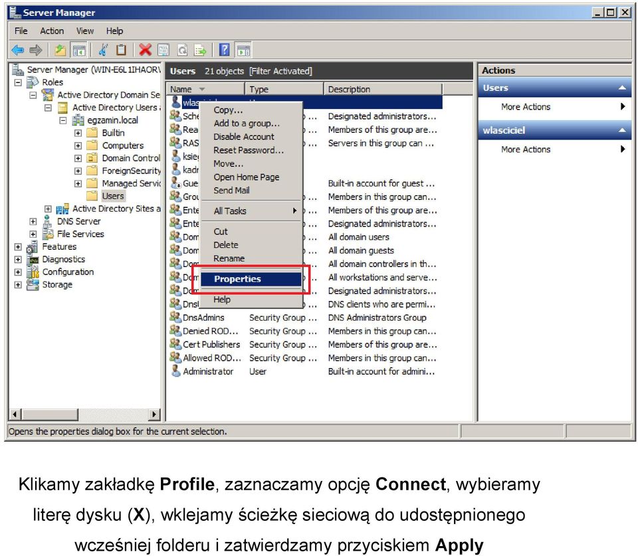Select Send Mail in the context menu
The width and height of the screenshot is (638, 556).
tap(252, 191)
